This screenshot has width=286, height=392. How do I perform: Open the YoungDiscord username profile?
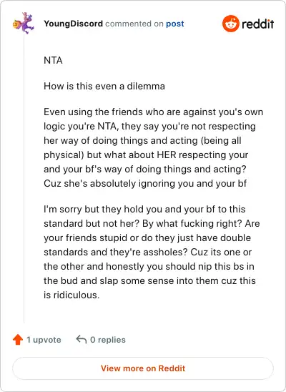point(73,24)
